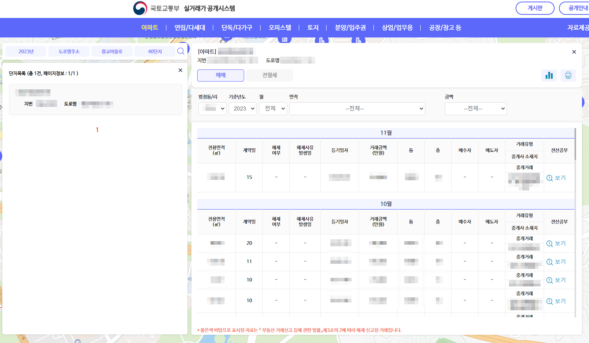
Task: Select the 매매 tab
Action: 220,75
